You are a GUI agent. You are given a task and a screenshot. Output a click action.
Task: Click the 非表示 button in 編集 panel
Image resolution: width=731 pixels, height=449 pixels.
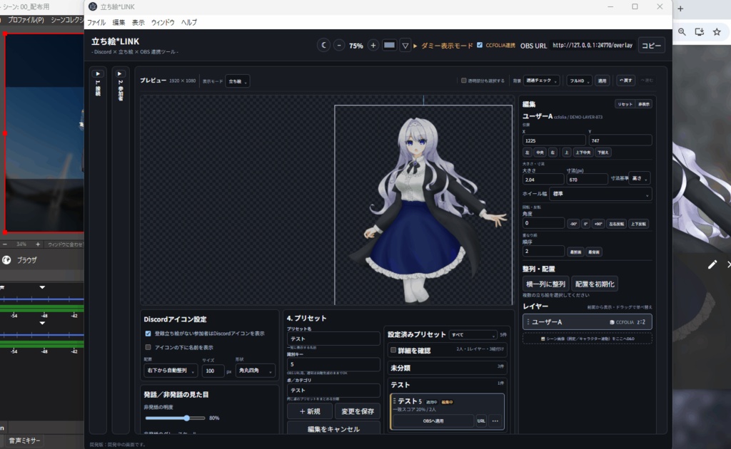click(x=644, y=104)
